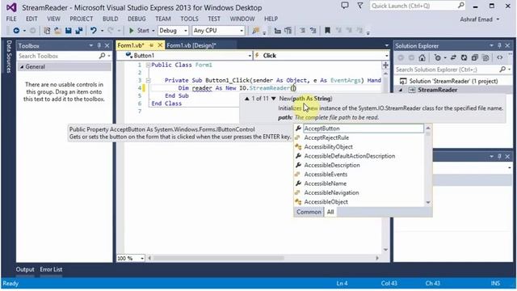Image resolution: width=517 pixels, height=291 pixels.
Task: Collapse the General group in Toolbox
Action: click(x=22, y=67)
